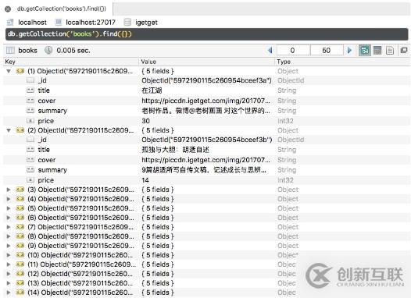Expand document (6) ObjectId row
The width and height of the screenshot is (411, 298).
click(x=9, y=218)
